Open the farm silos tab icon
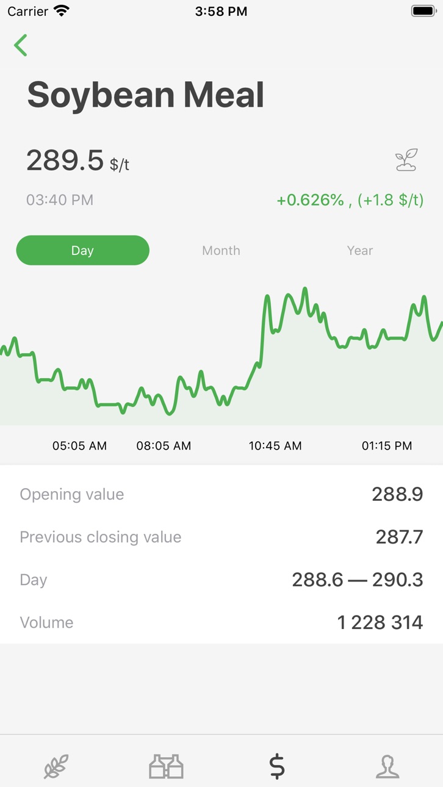 pos(166,766)
